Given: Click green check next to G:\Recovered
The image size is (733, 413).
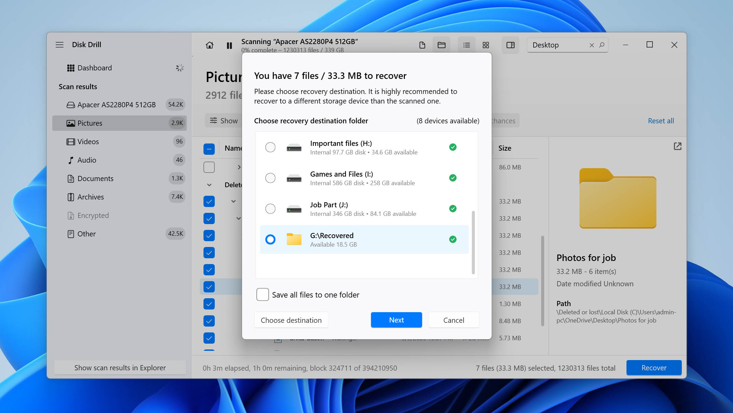Looking at the screenshot, I should (453, 239).
